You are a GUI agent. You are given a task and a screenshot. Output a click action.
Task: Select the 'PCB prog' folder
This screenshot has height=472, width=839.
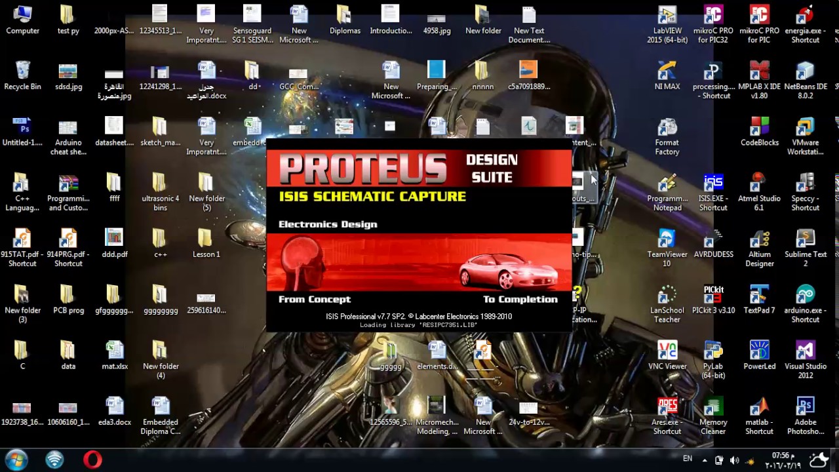pos(68,300)
